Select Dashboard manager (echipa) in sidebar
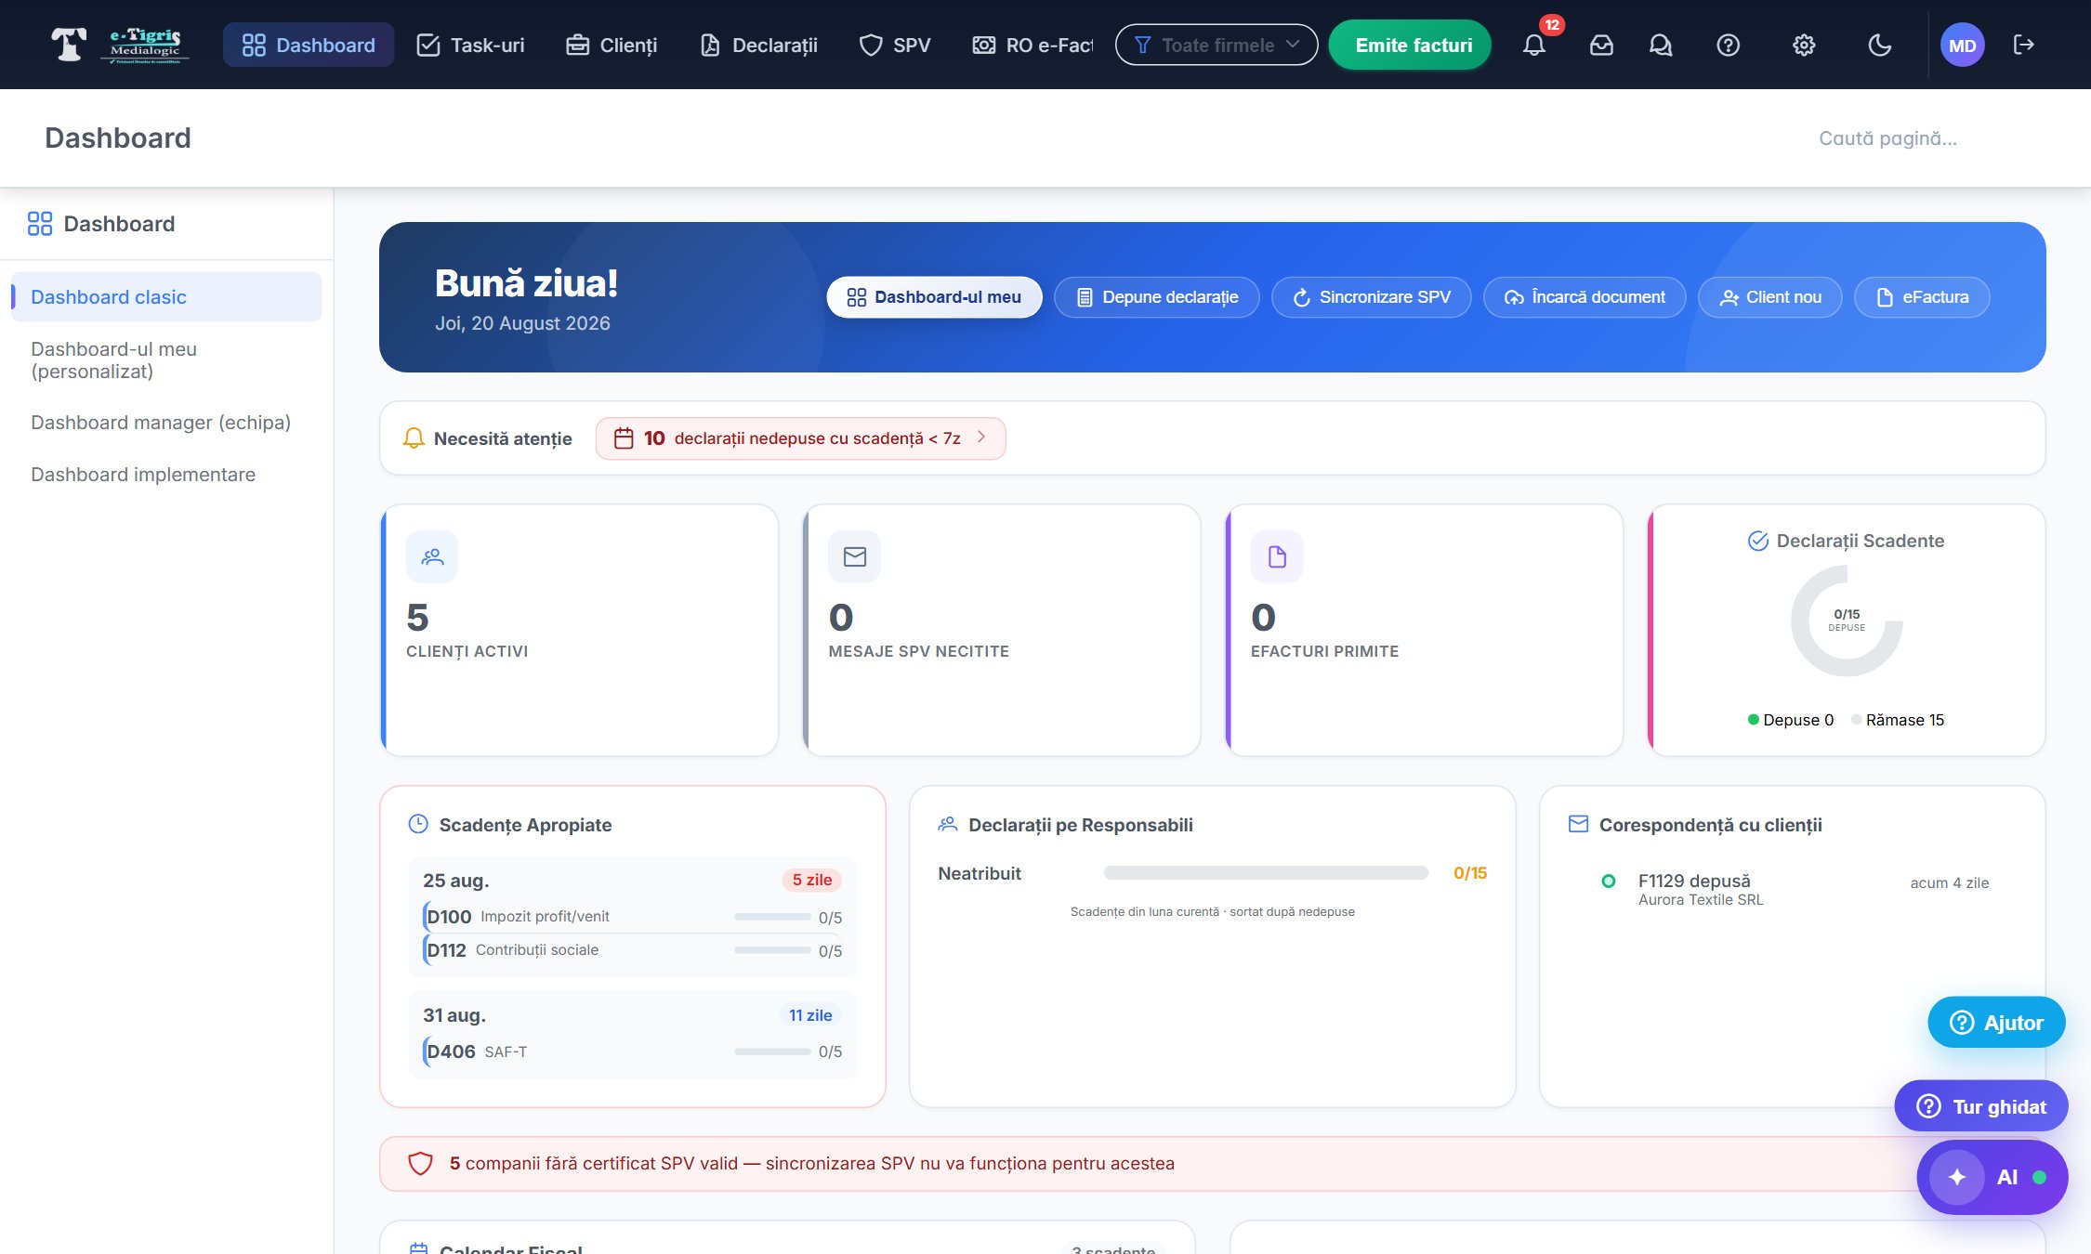Viewport: 2091px width, 1254px height. [161, 423]
